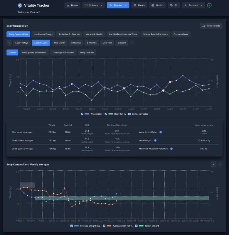
Task: Click the Refresh Data rotating arrows icon
Action: [204, 26]
